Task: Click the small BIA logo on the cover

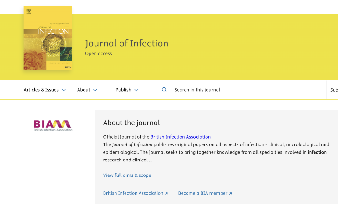Action: 68,67
